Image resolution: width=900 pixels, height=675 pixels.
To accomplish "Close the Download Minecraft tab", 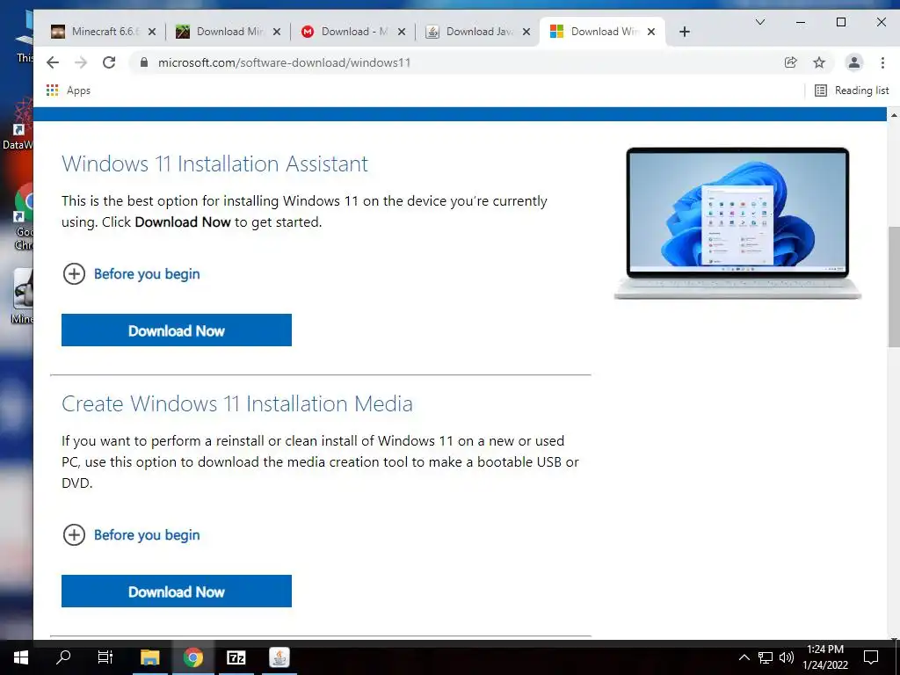I will (x=277, y=32).
